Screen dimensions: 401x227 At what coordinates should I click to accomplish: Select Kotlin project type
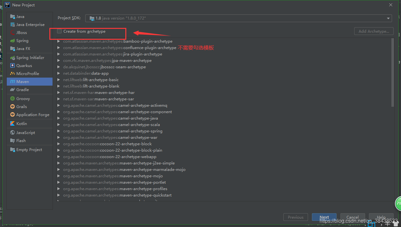point(29,124)
